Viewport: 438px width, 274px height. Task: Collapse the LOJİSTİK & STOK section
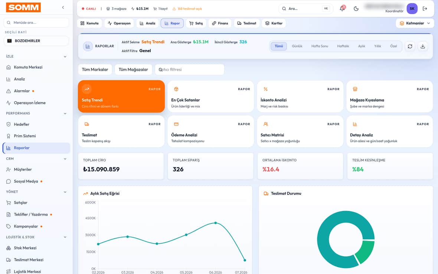click(65, 237)
